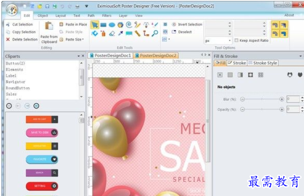
Task: Open the Cliparts panel menu arrow
Action: pos(79,56)
